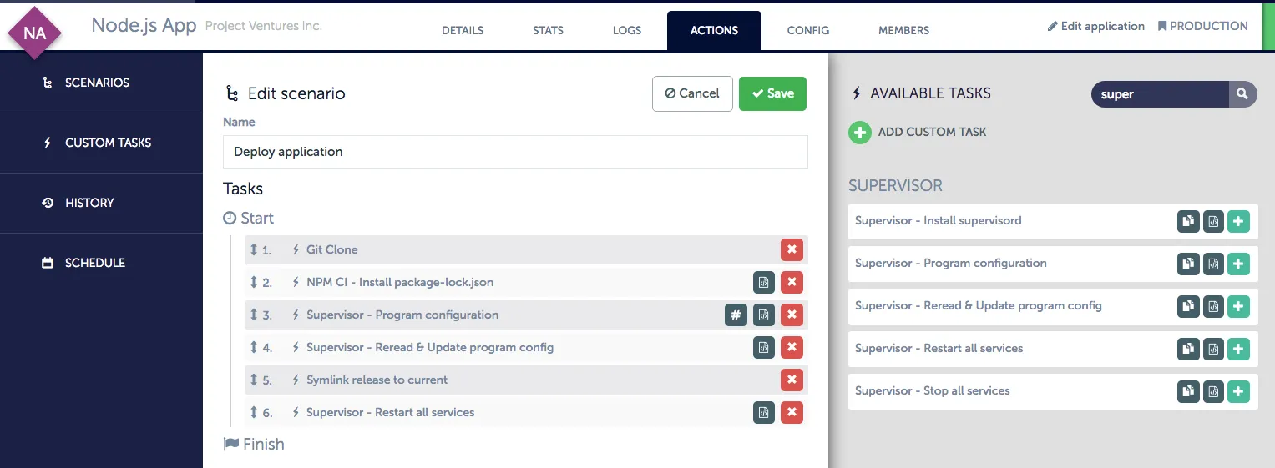Add Supervisor - Stop all services task
Viewport: 1275px width, 468px height.
[x=1238, y=391]
